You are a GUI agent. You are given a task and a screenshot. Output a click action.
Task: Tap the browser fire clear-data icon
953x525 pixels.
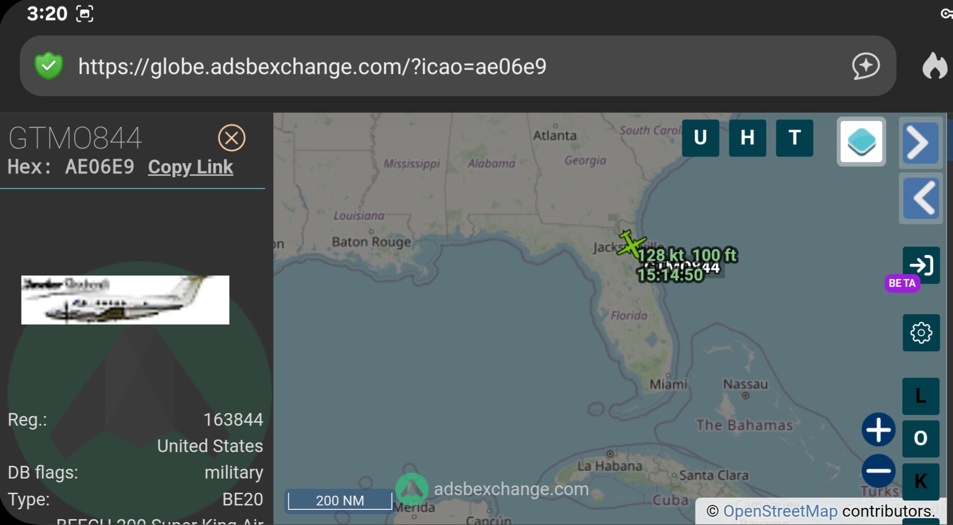(x=934, y=66)
